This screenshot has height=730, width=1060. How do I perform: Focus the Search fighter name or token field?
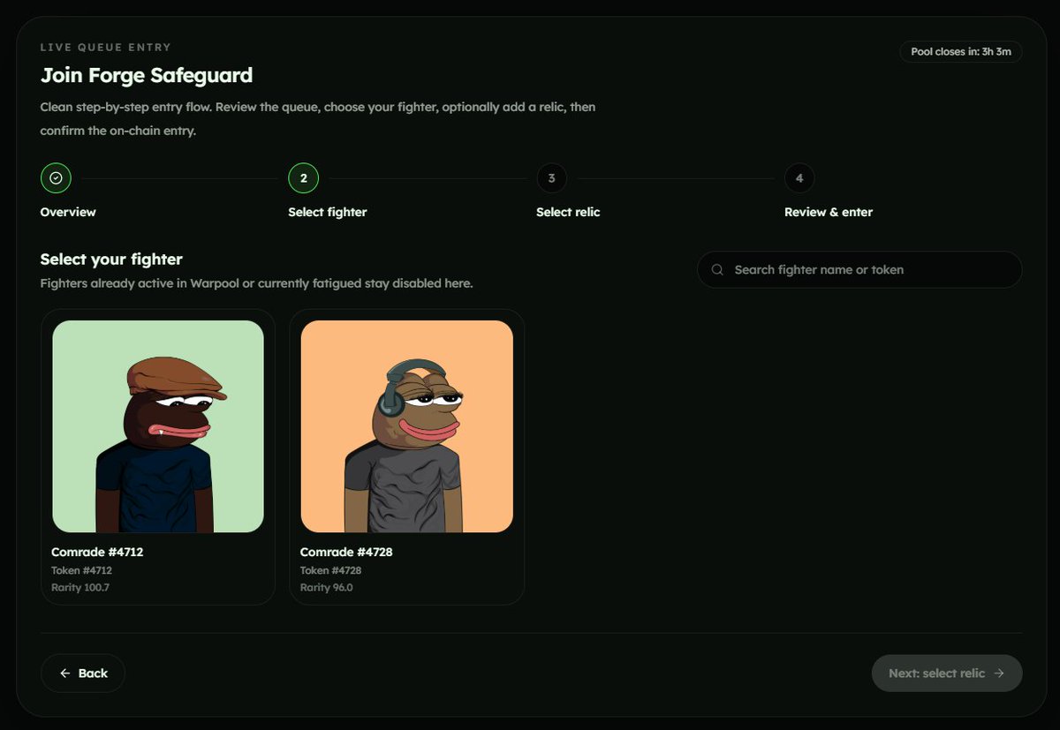pyautogui.click(x=859, y=270)
